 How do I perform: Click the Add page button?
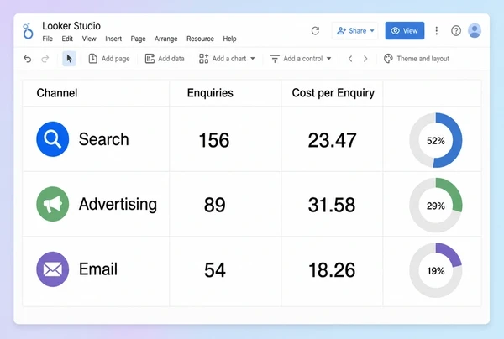(109, 59)
